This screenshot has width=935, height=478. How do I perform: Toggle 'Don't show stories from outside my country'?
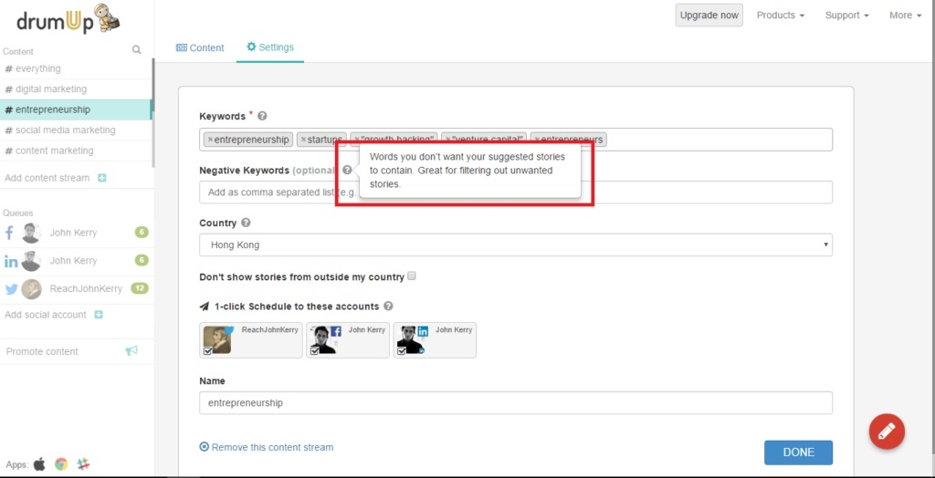click(412, 275)
